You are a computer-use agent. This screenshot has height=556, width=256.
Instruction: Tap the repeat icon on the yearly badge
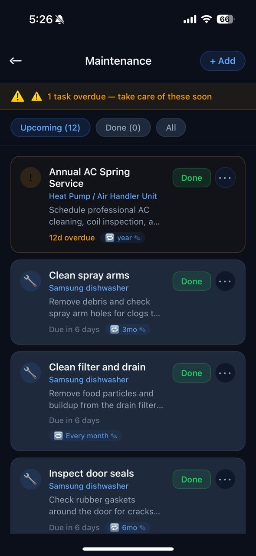pyautogui.click(x=110, y=238)
